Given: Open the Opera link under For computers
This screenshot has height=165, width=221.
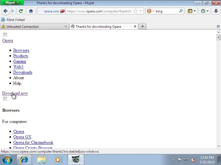Looking at the screenshot, I should (19, 131).
